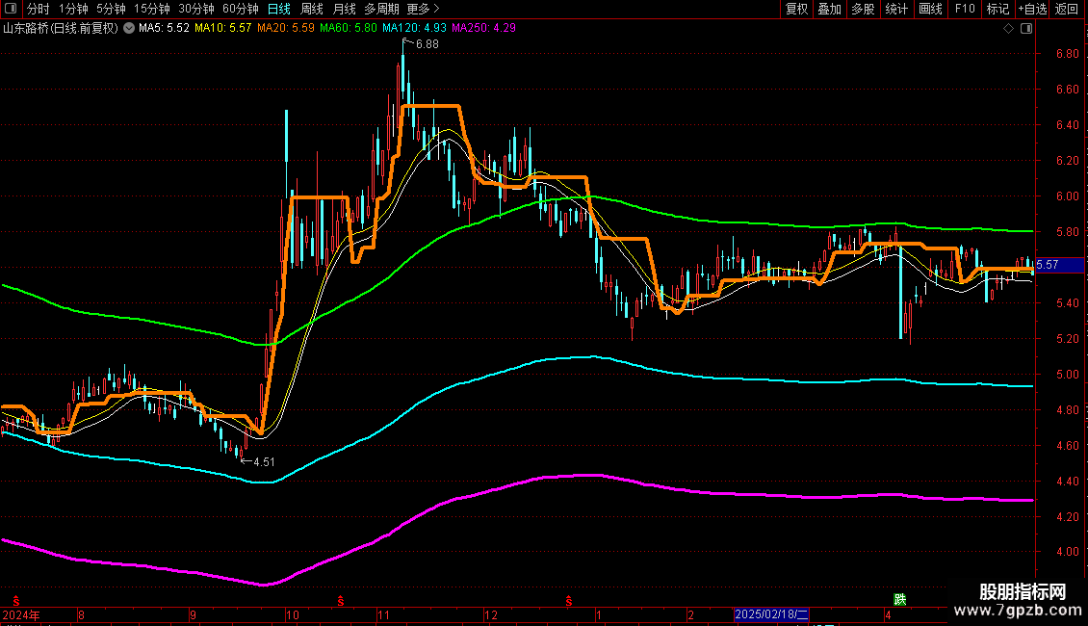Screen dimensions: 1088x626
Task: Click the green 跌 marker near April
Action: [x=900, y=599]
